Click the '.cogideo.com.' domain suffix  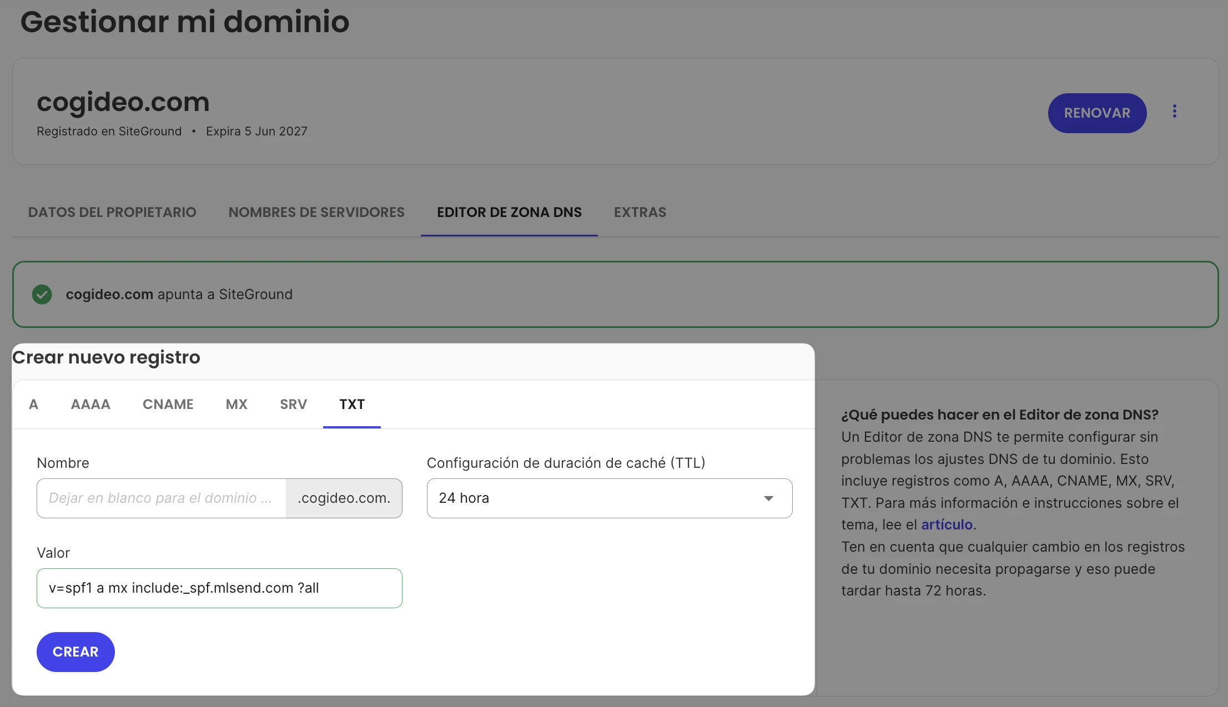tap(344, 498)
